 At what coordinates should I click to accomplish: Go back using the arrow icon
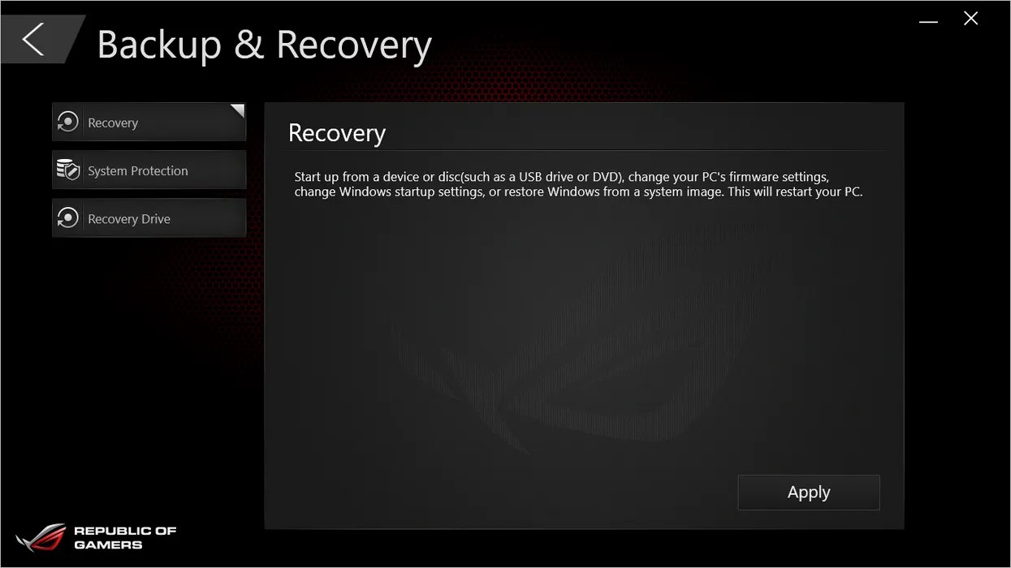click(33, 39)
